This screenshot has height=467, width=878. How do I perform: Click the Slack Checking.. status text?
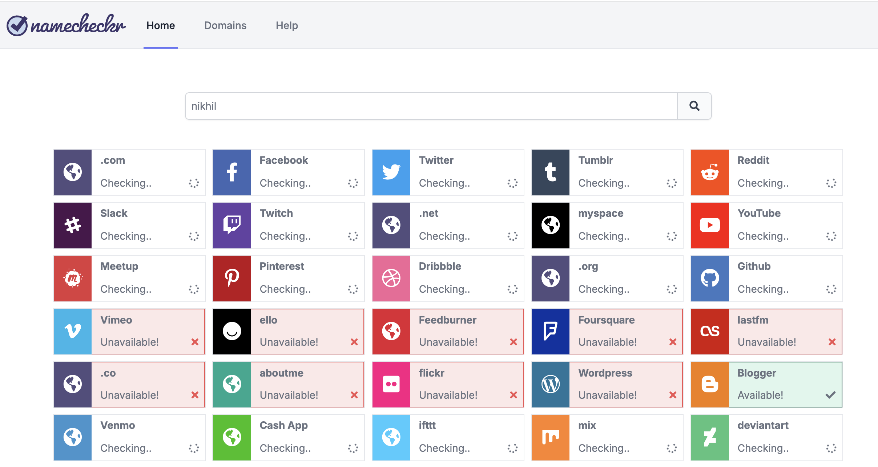126,236
